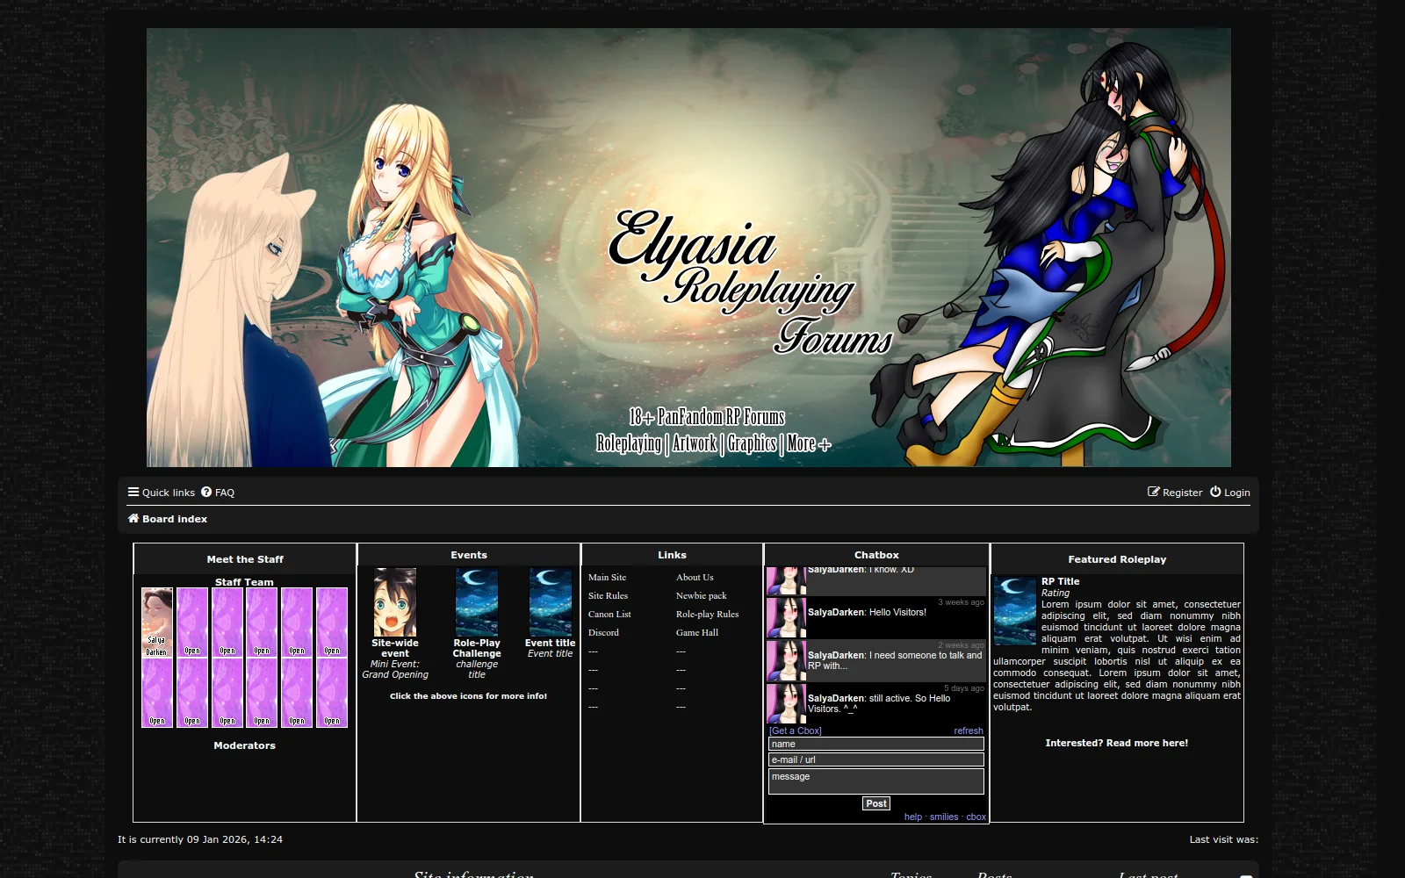Open the chatbox help link

(x=913, y=817)
